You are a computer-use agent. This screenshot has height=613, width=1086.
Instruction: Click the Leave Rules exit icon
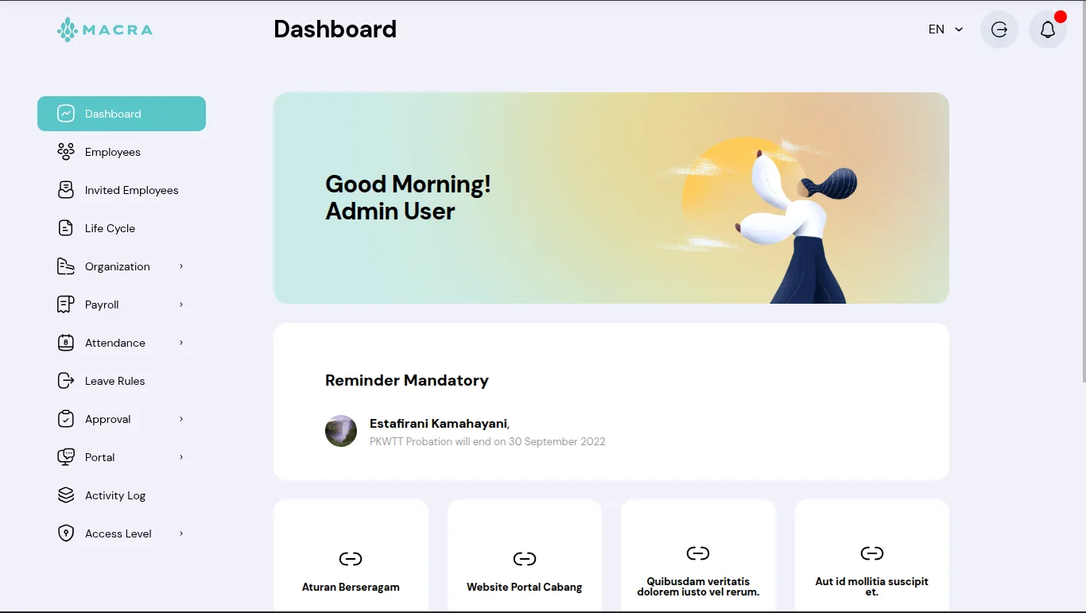click(x=66, y=381)
